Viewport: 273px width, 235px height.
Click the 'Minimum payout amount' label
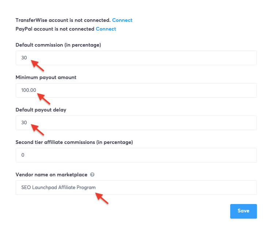click(x=46, y=78)
